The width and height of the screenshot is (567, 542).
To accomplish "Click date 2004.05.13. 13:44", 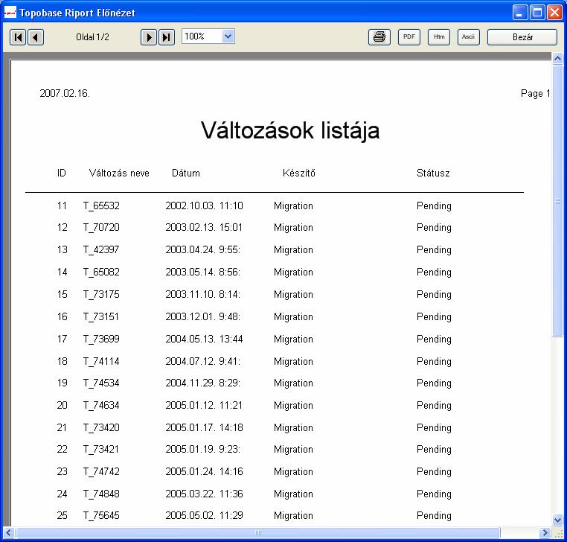I will click(205, 339).
